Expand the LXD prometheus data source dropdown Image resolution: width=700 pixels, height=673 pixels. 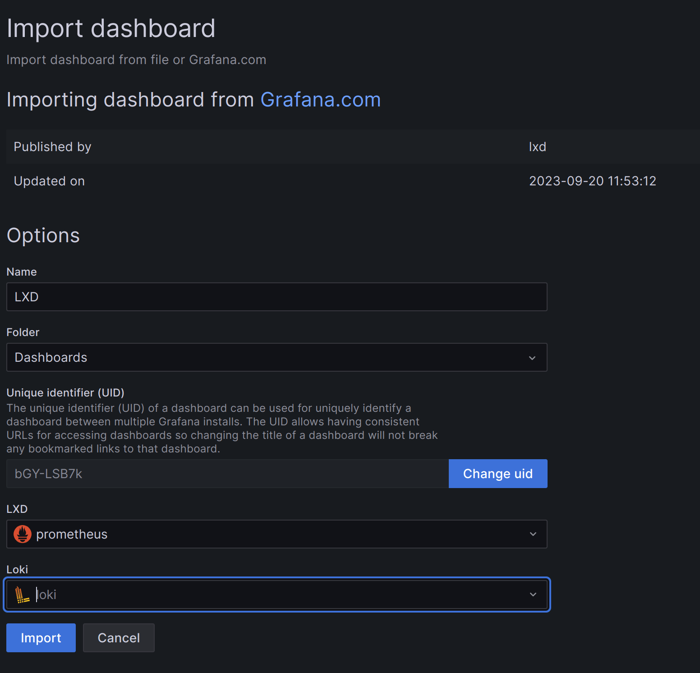coord(276,534)
